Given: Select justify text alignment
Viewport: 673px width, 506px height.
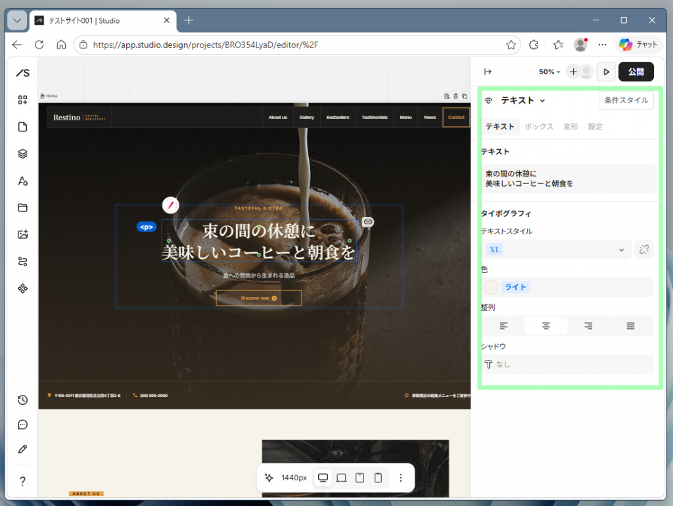Looking at the screenshot, I should [630, 326].
